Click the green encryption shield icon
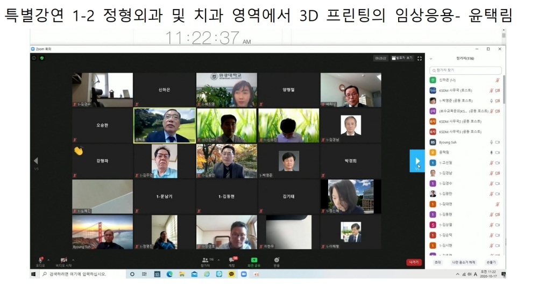 pos(41,58)
